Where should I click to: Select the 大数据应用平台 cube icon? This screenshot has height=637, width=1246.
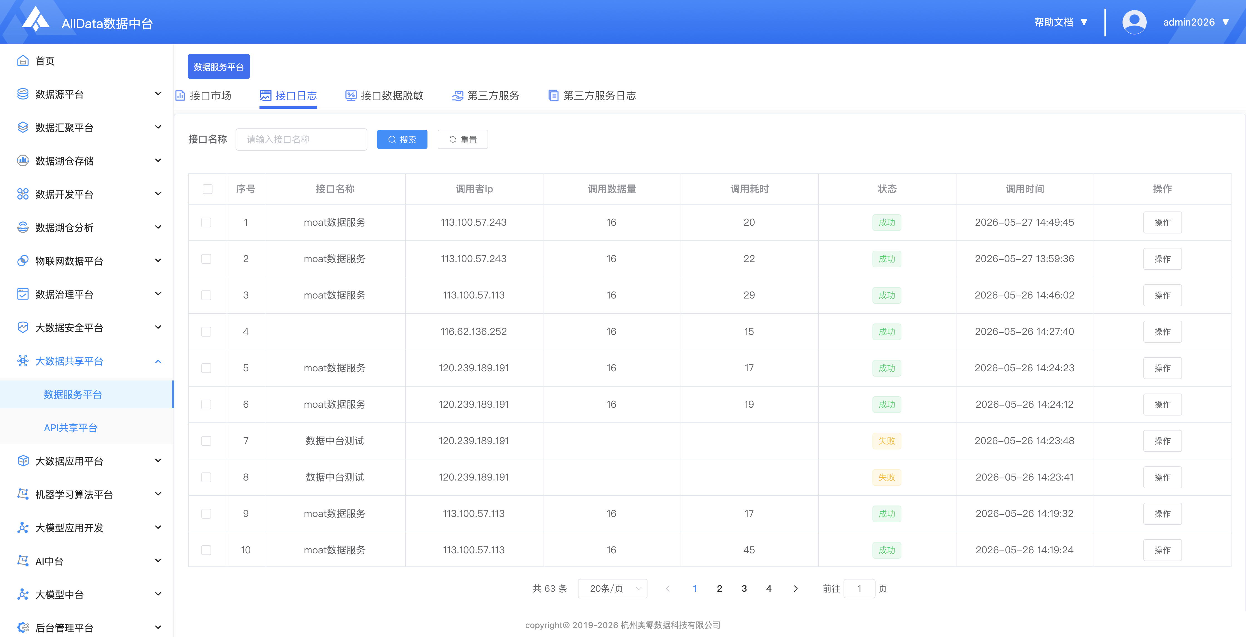coord(23,461)
